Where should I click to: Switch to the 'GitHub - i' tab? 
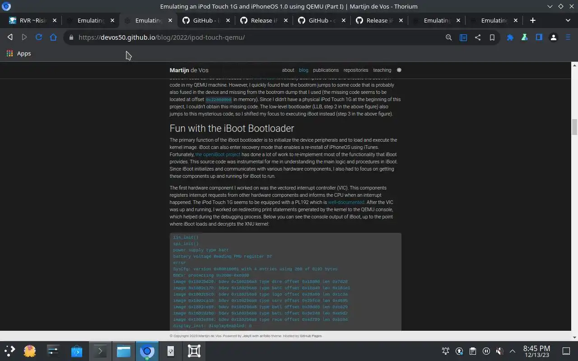tap(206, 20)
